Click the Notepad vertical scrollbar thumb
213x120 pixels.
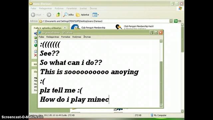[161, 82]
